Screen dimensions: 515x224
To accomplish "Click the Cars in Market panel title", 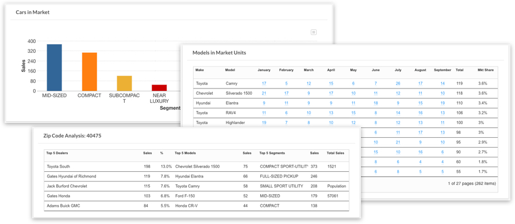I will 33,12.
